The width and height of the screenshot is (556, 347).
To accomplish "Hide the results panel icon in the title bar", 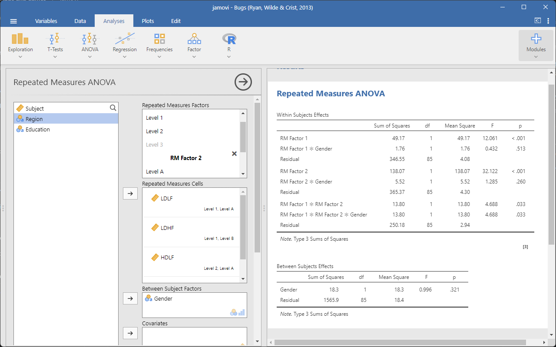I will [538, 20].
